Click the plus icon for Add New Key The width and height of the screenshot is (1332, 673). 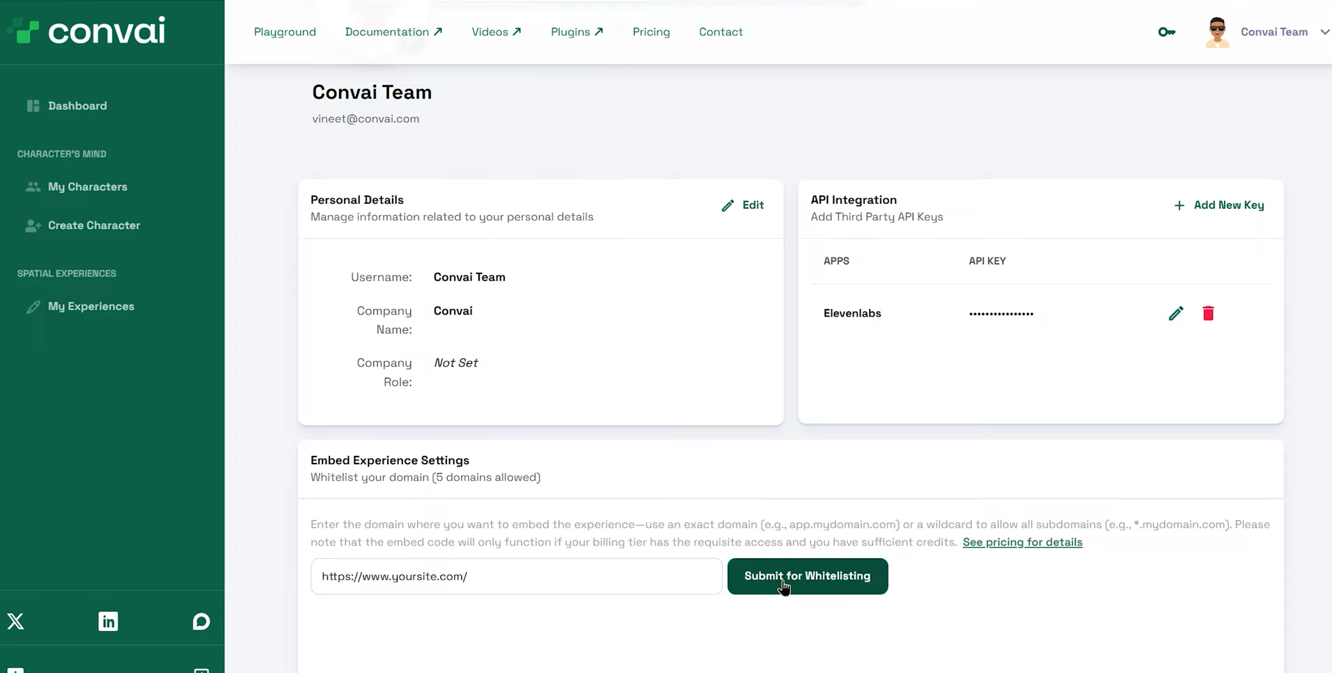pyautogui.click(x=1179, y=205)
